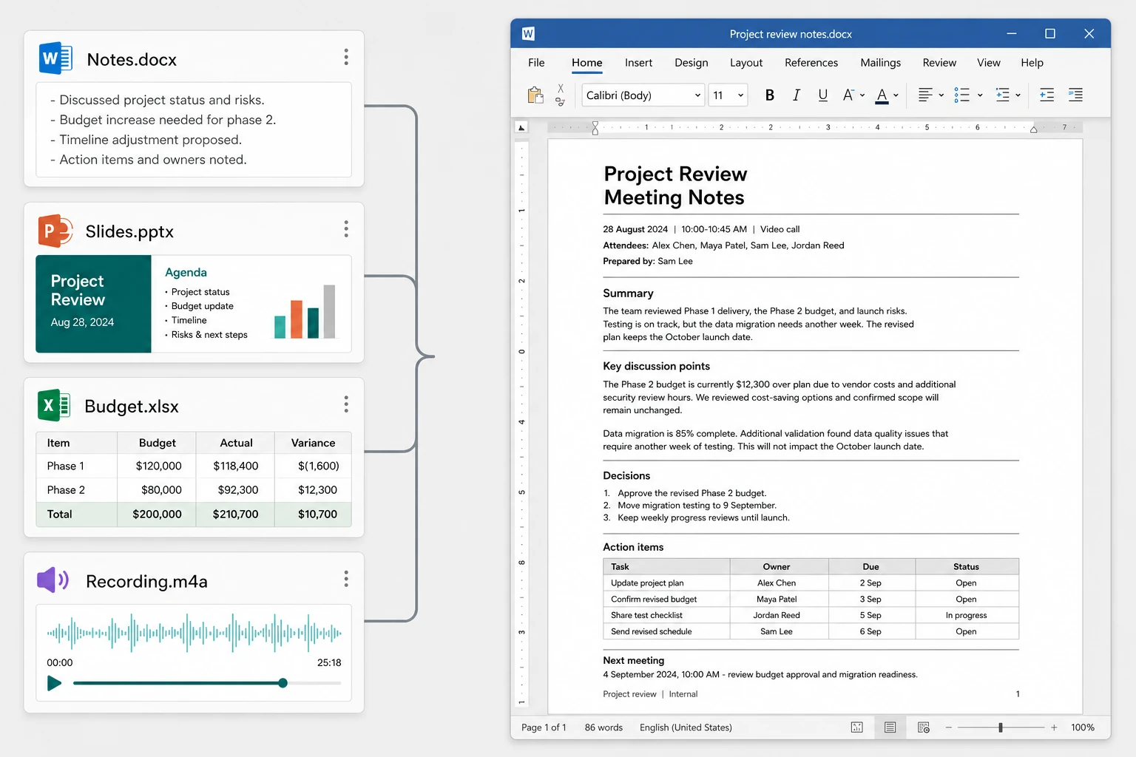The height and width of the screenshot is (757, 1136).
Task: Apply the font color A button
Action: (882, 95)
